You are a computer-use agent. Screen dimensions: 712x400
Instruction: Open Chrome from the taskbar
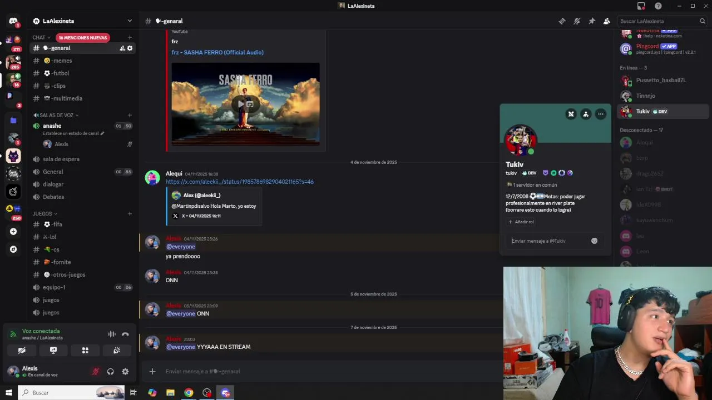point(189,393)
